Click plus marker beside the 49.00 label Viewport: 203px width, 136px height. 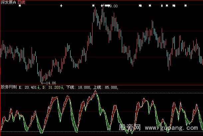coord(102,6)
